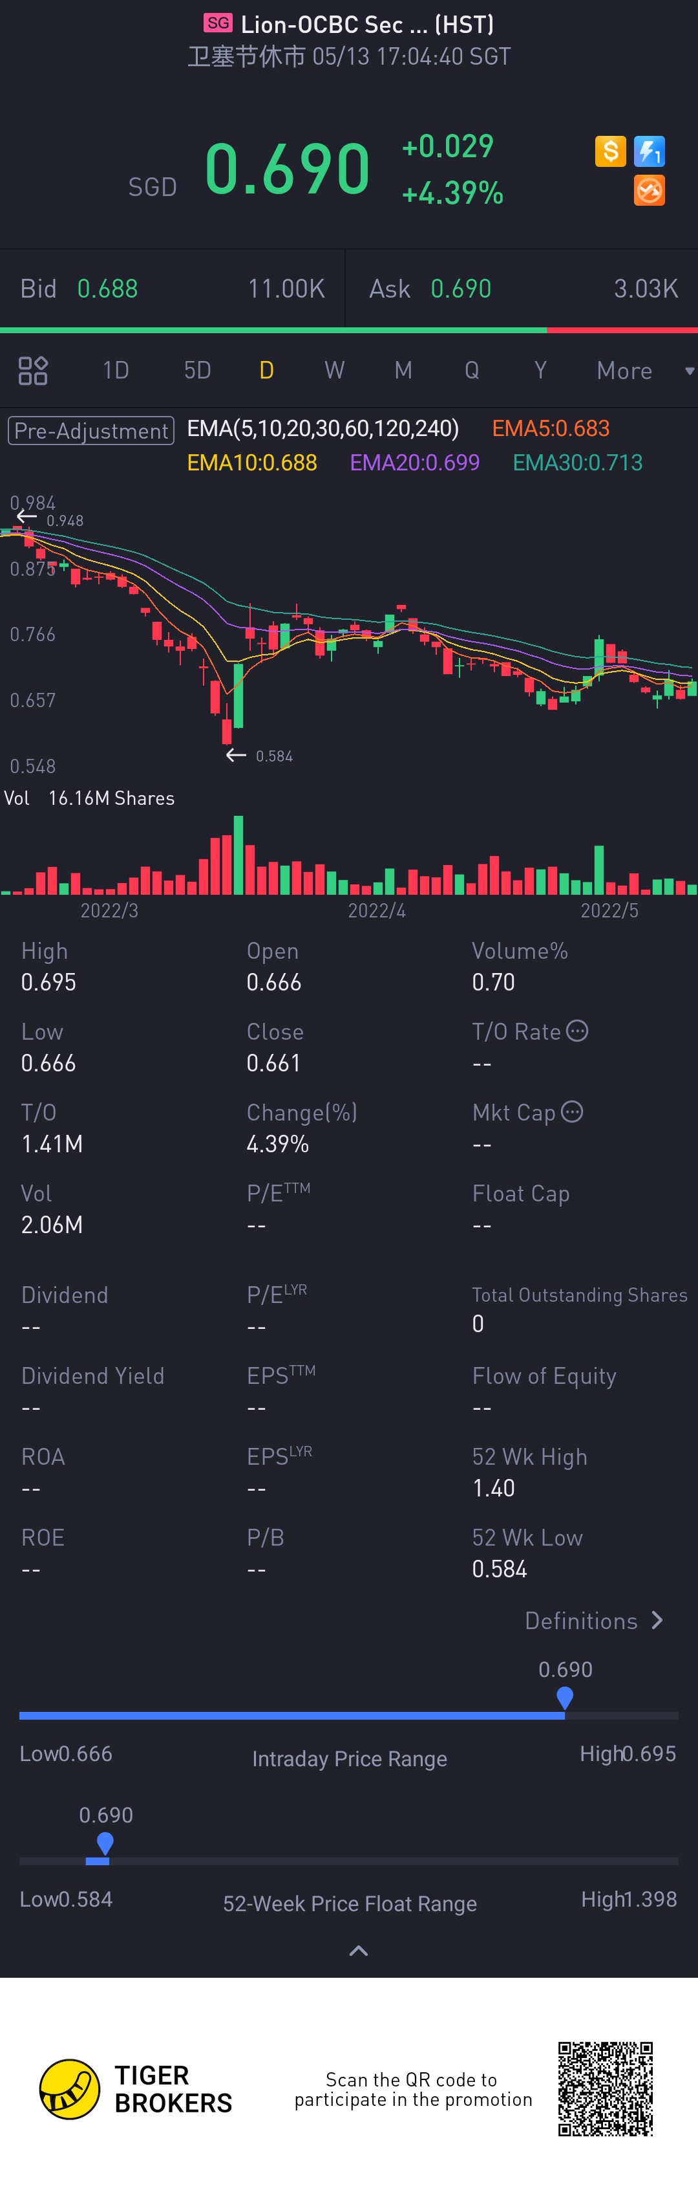
Task: Tap the T/O Rate info icon
Action: coord(578,1031)
